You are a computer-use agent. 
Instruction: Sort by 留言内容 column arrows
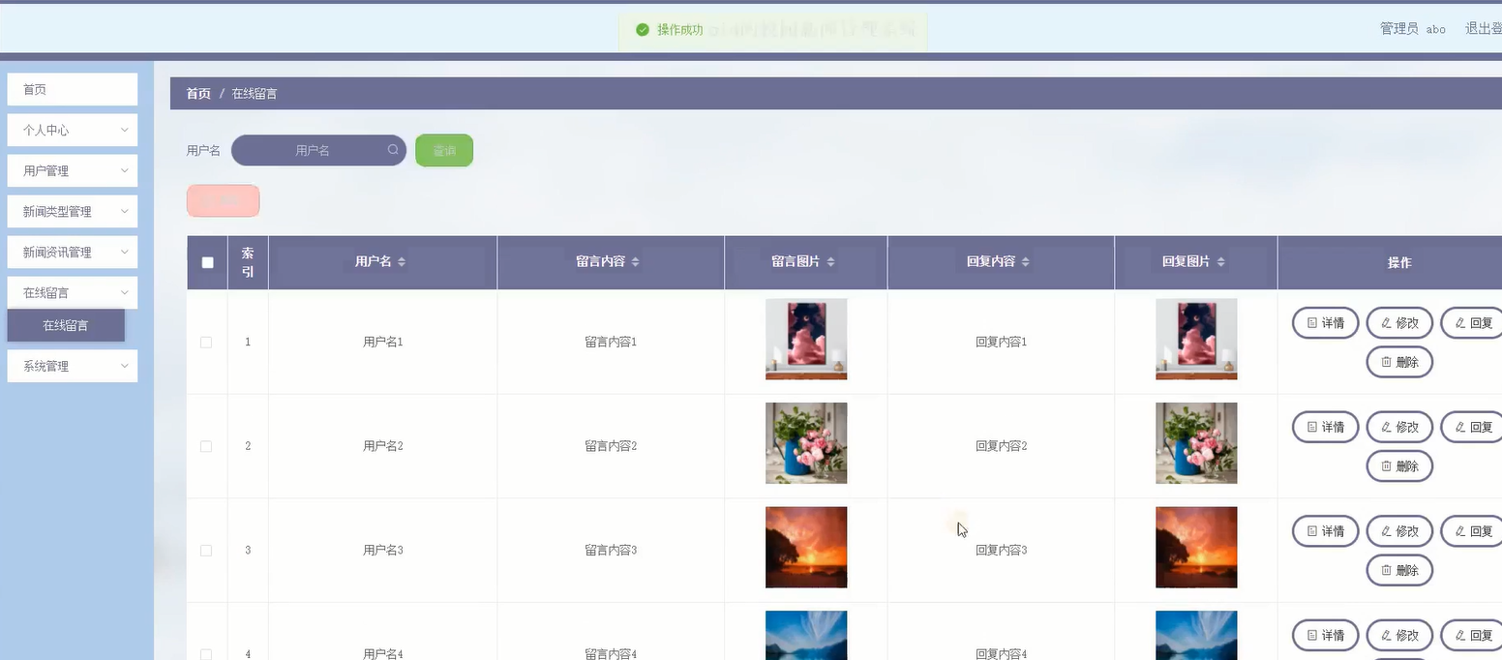point(635,262)
